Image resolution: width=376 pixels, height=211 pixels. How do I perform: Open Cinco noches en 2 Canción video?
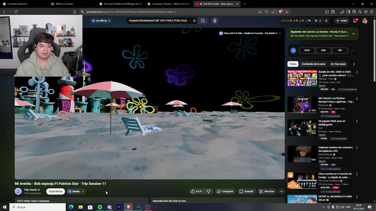pos(302,180)
